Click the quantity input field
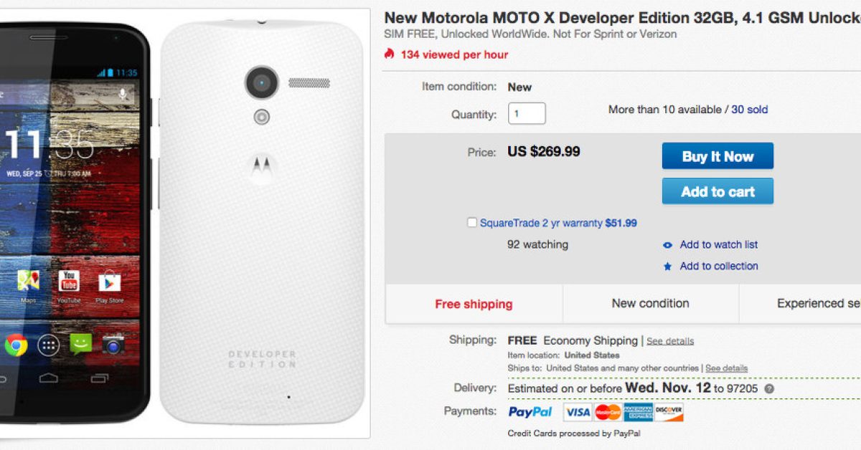 click(526, 114)
